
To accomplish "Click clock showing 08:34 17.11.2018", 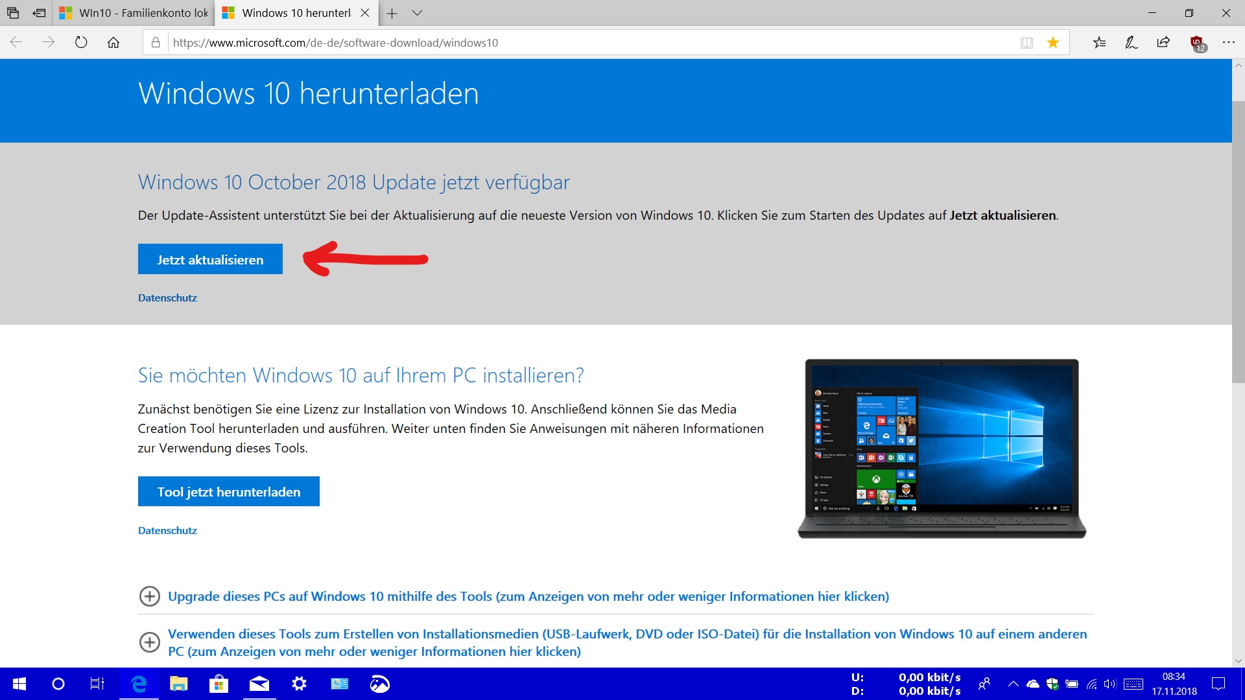I will [1174, 684].
